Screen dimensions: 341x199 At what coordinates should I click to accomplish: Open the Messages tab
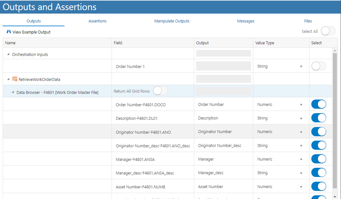(x=245, y=21)
